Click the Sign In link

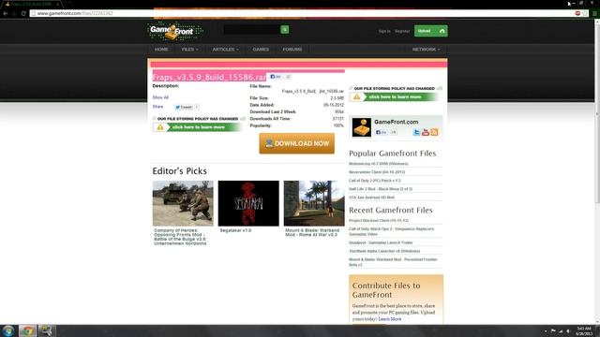(x=384, y=31)
